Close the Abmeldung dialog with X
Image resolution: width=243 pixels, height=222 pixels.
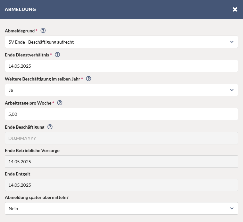pos(235,9)
